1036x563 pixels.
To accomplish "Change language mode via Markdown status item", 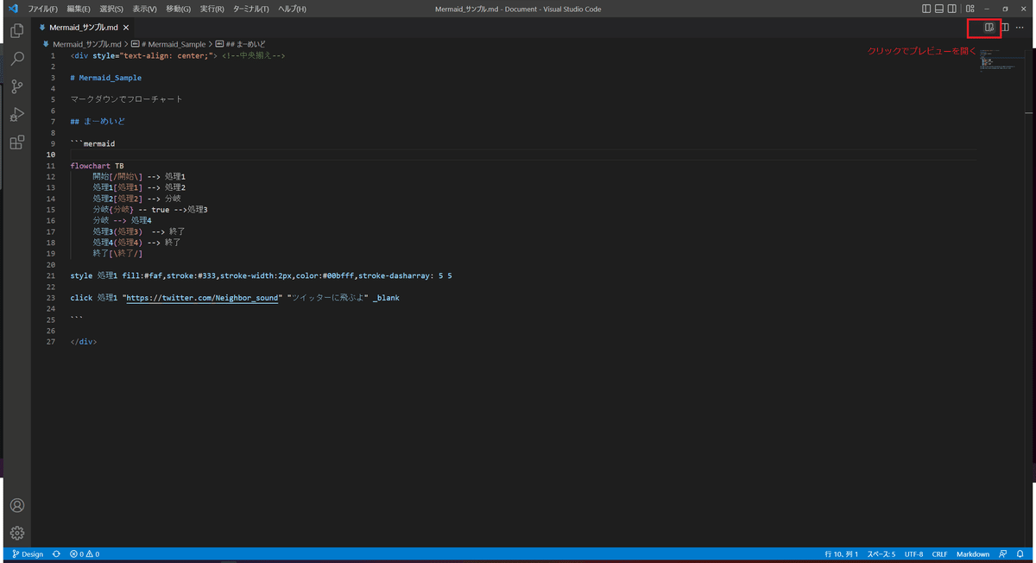I will [973, 554].
